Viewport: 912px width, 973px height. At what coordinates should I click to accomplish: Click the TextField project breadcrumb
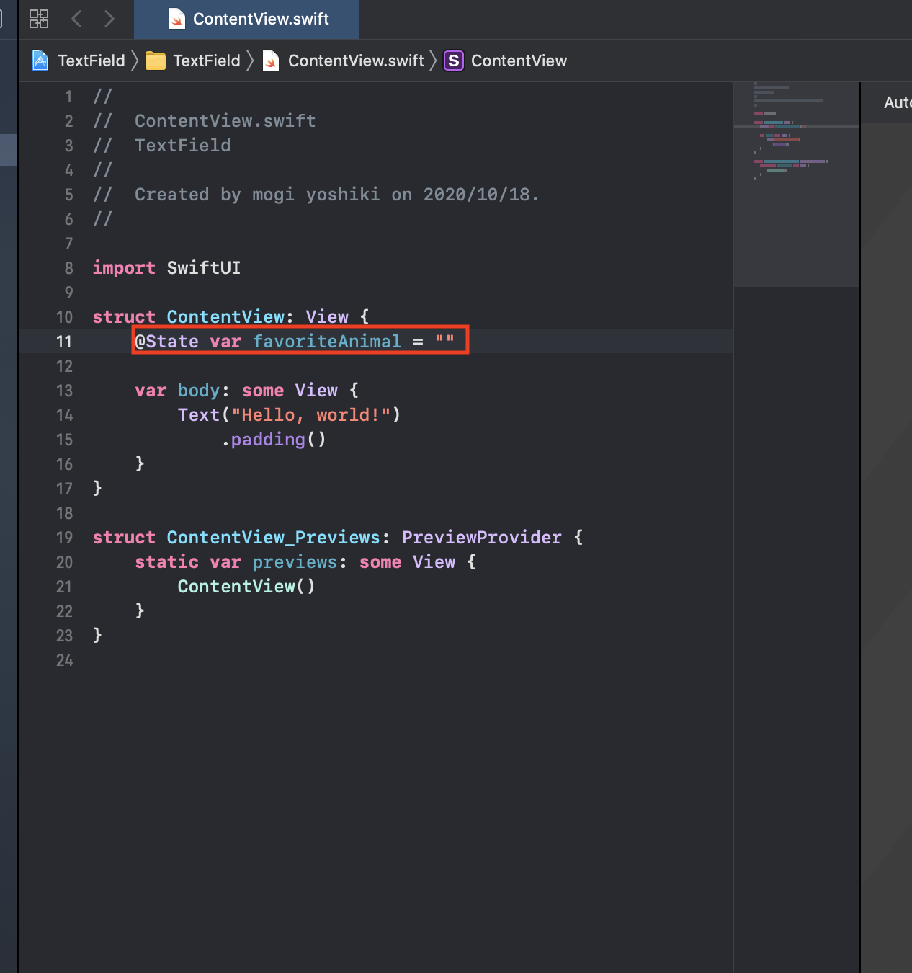click(91, 61)
